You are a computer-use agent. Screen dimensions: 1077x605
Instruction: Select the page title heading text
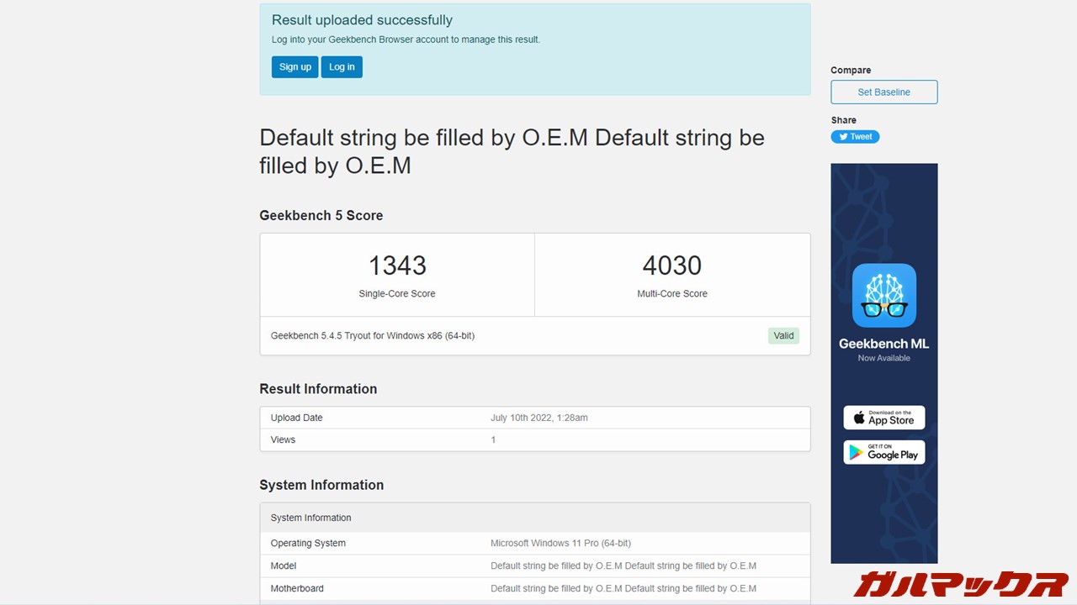coord(512,151)
